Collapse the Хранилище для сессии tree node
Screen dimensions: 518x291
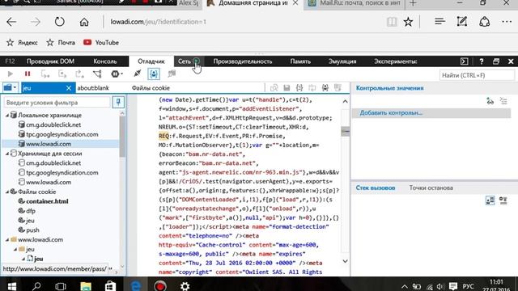click(x=7, y=154)
